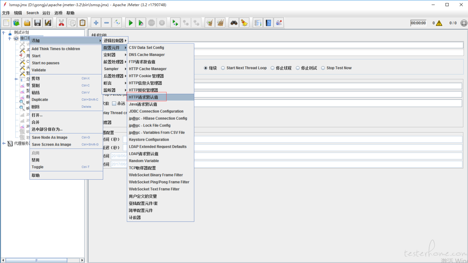Open the Function Helper dialog icon
This screenshot has width=468, height=263.
click(258, 23)
